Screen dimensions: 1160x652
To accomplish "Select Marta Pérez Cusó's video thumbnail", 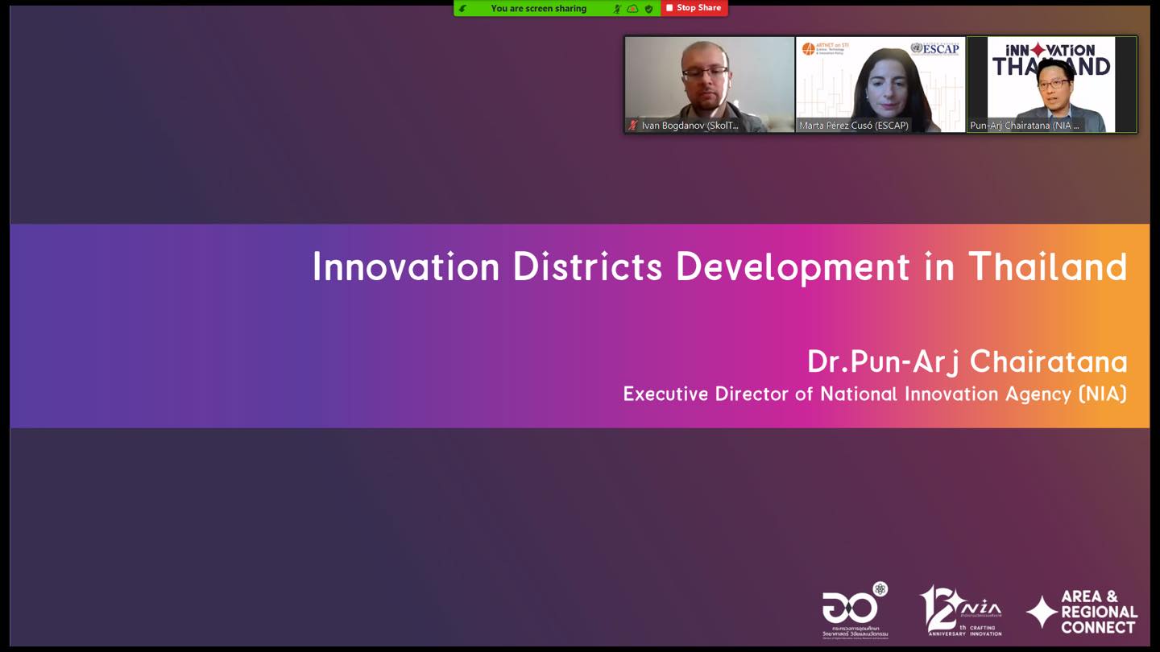I will [880, 85].
